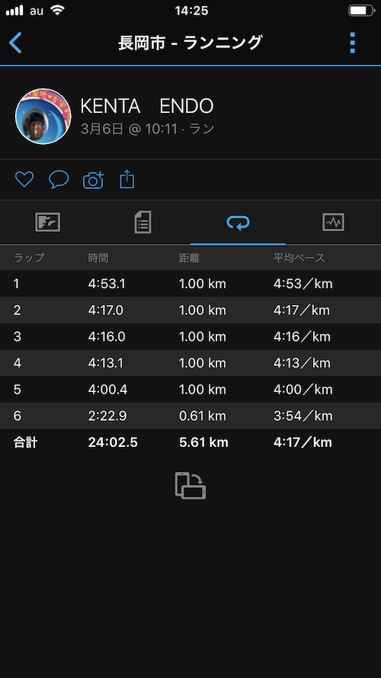Tap the battery icon in status bar

(361, 11)
